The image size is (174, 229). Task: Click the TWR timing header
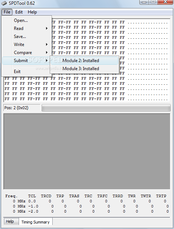[132, 196]
